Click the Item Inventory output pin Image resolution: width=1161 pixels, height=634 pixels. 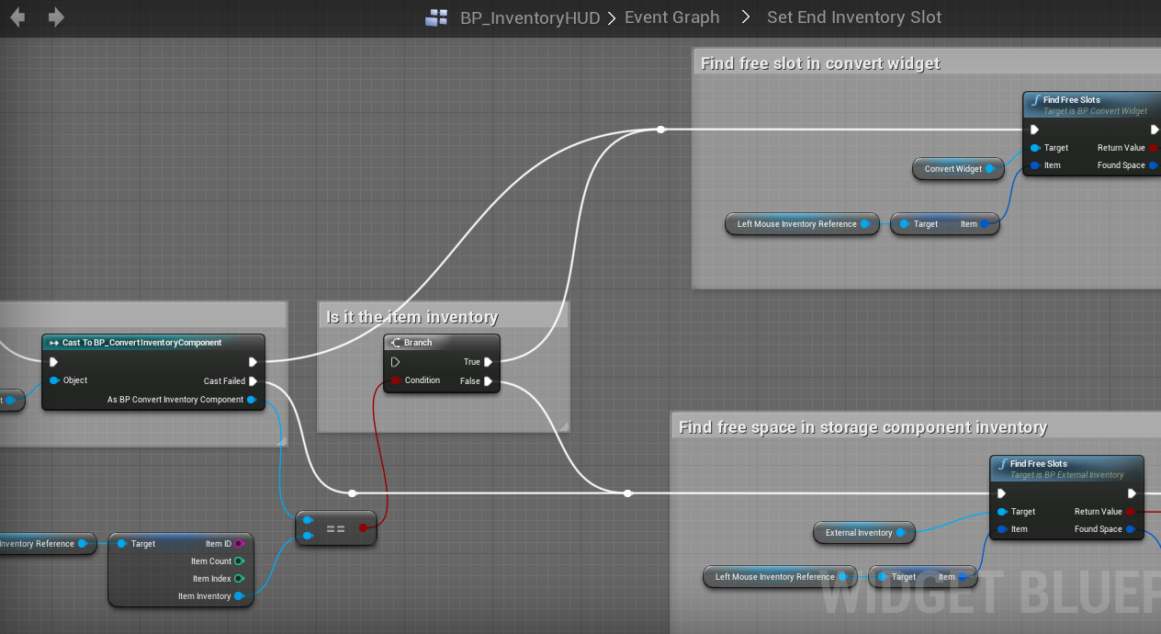(239, 596)
